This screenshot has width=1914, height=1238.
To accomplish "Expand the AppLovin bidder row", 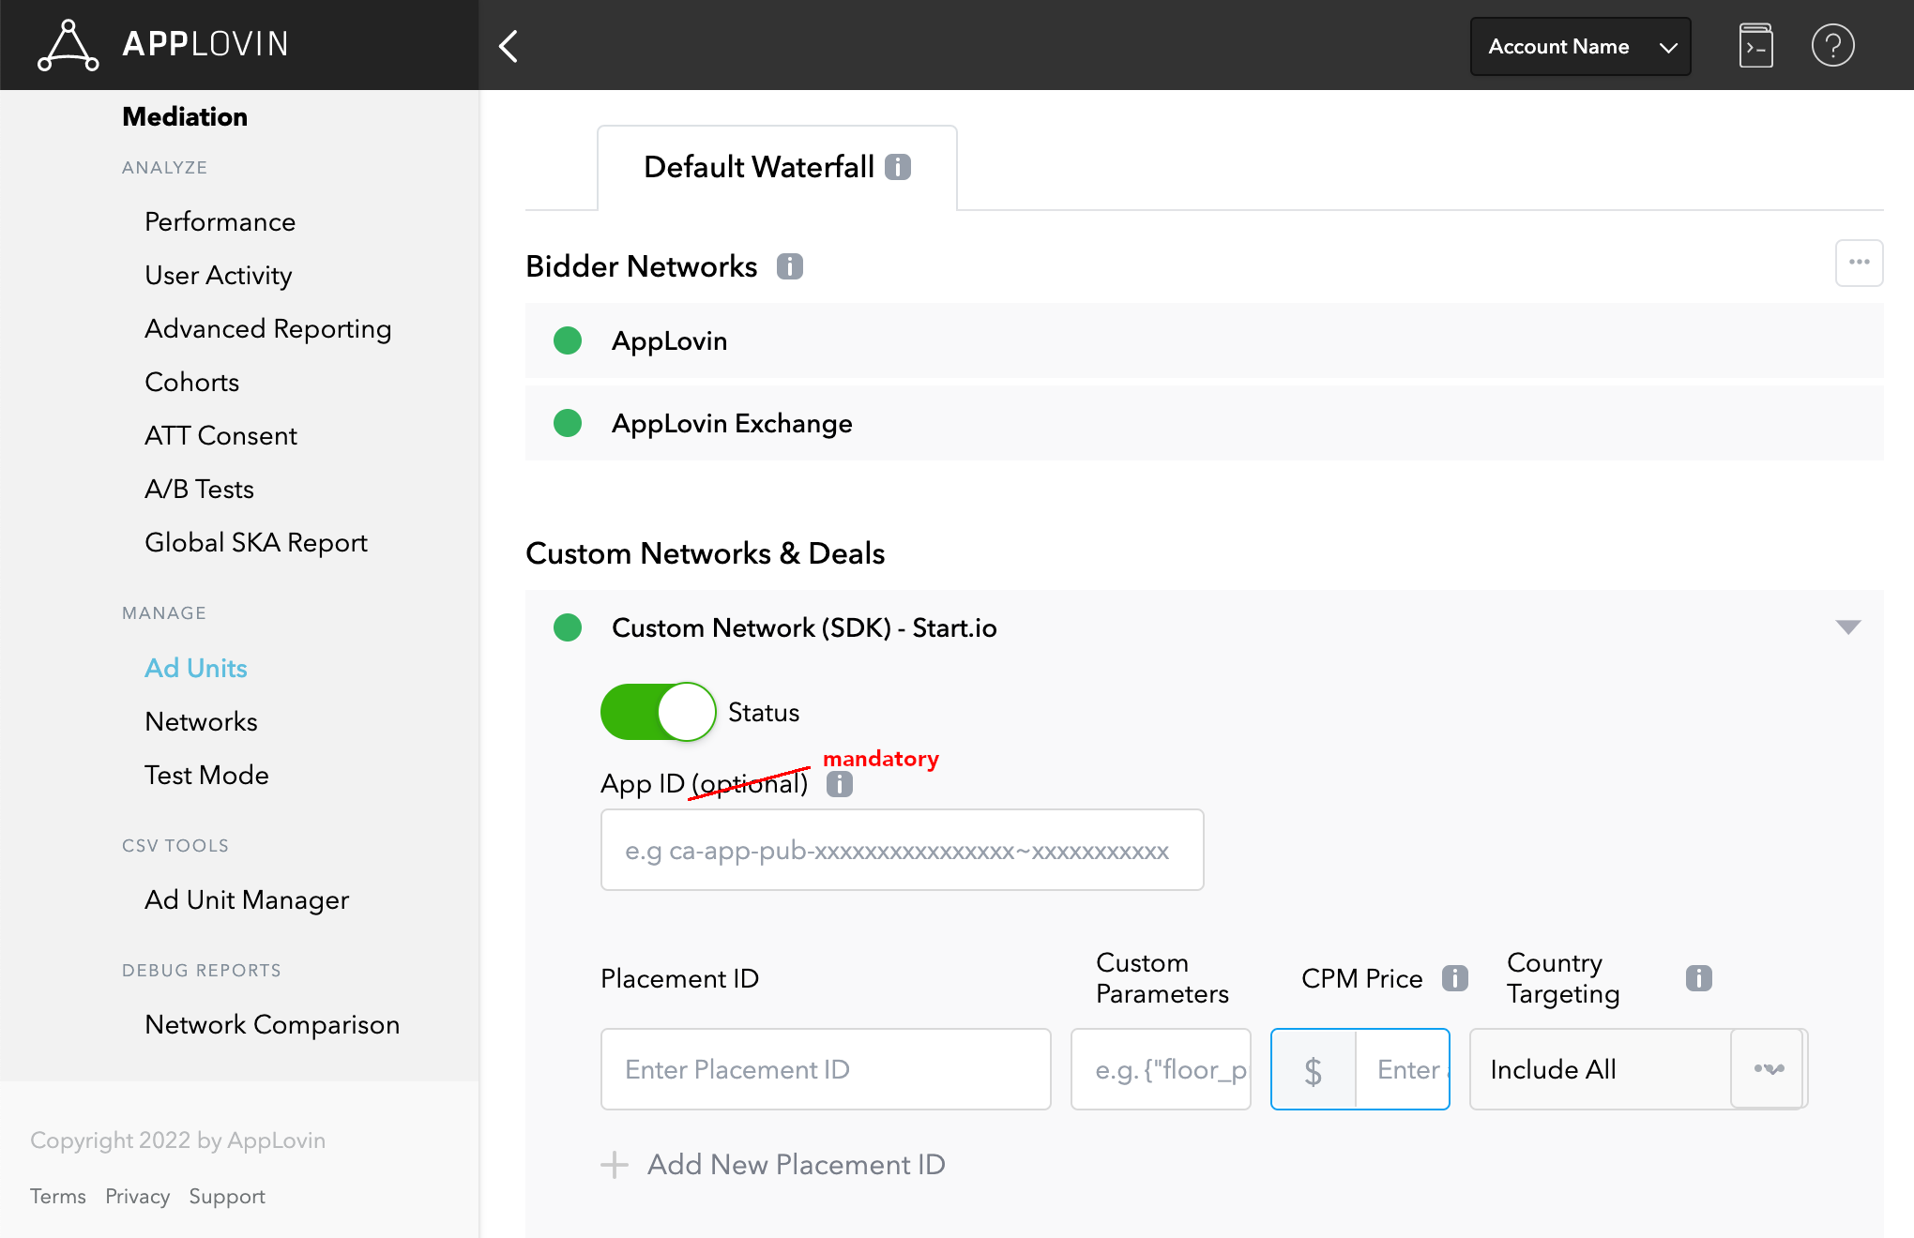I will coord(1205,340).
